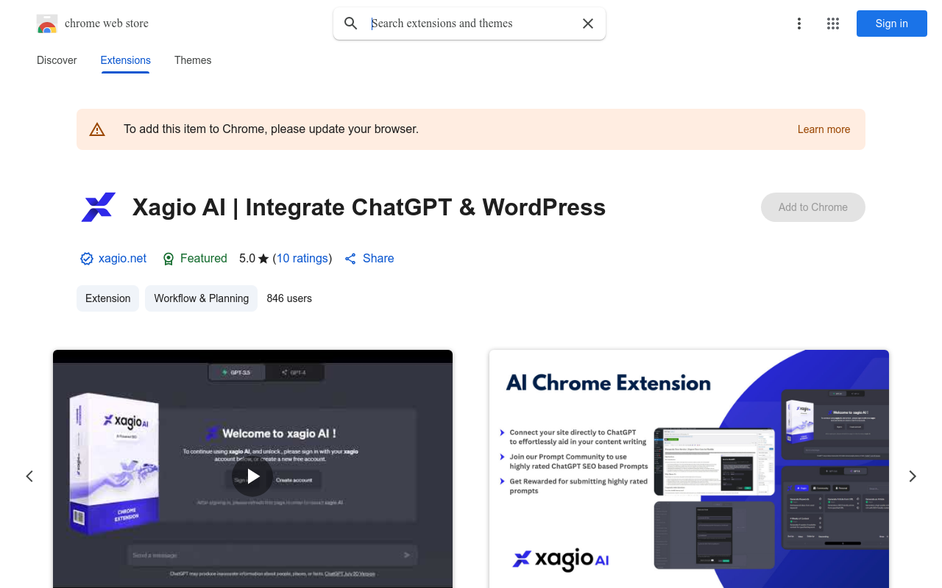Click the rating star icon
Viewport: 942px width, 588px height.
coord(263,259)
